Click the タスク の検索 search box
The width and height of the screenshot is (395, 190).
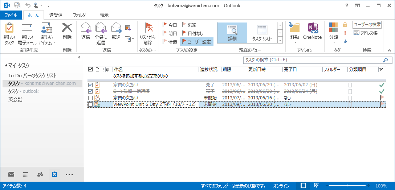point(317,60)
